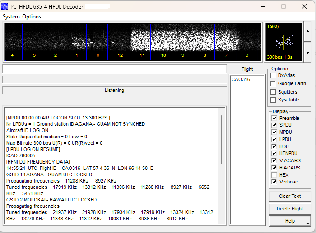This screenshot has height=233, width=316.
Task: Enable the Google Earth option
Action: 273,83
